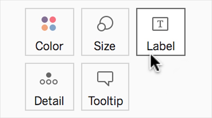Click the pink dot in Color icon
Viewport: 212px width, 118px height.
[x=53, y=20]
